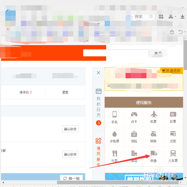187x187 pixels.
Task: Click the 极速退款 fast refund badge
Action: click(x=172, y=71)
